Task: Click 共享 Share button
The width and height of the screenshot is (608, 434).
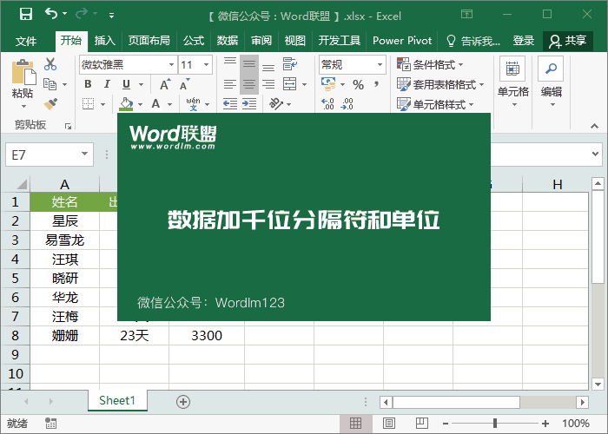Action: (x=568, y=41)
